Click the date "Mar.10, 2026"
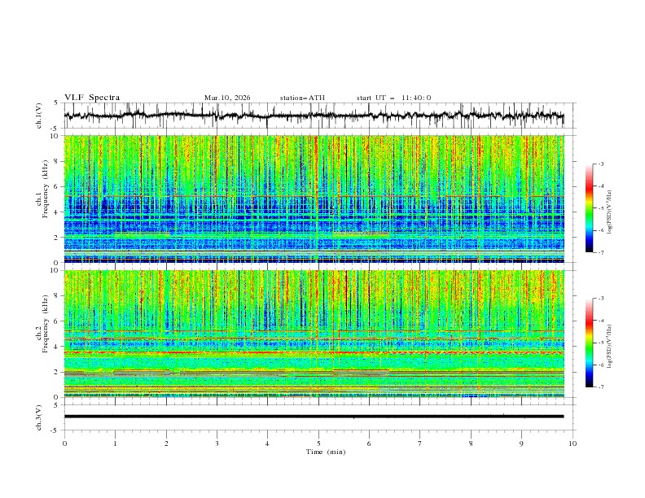The width and height of the screenshot is (645, 498). (227, 98)
